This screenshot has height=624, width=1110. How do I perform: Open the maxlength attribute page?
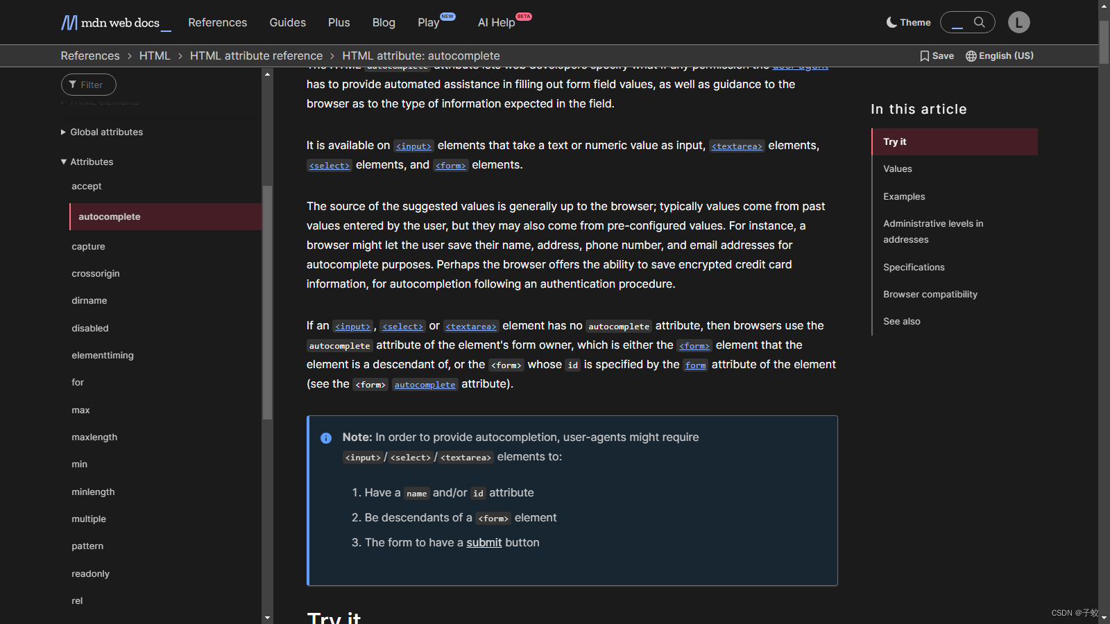click(94, 437)
